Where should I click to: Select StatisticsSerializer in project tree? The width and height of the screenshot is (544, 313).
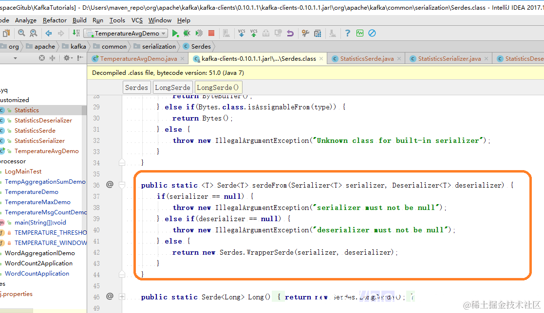tap(39, 141)
